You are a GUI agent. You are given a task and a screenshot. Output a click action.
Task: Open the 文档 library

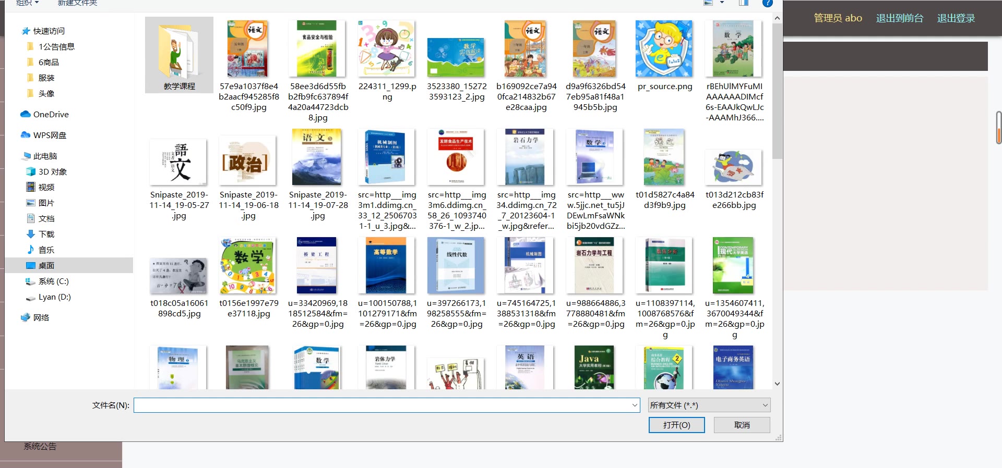click(x=46, y=218)
